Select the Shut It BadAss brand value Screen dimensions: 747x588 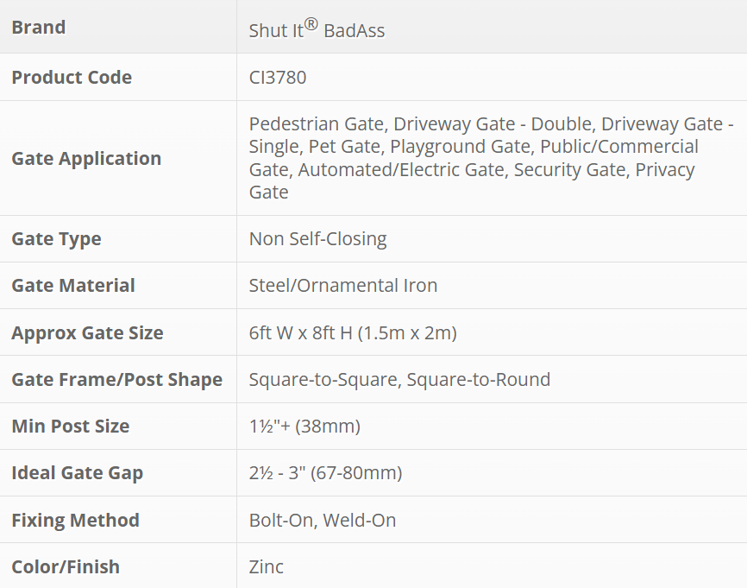317,29
